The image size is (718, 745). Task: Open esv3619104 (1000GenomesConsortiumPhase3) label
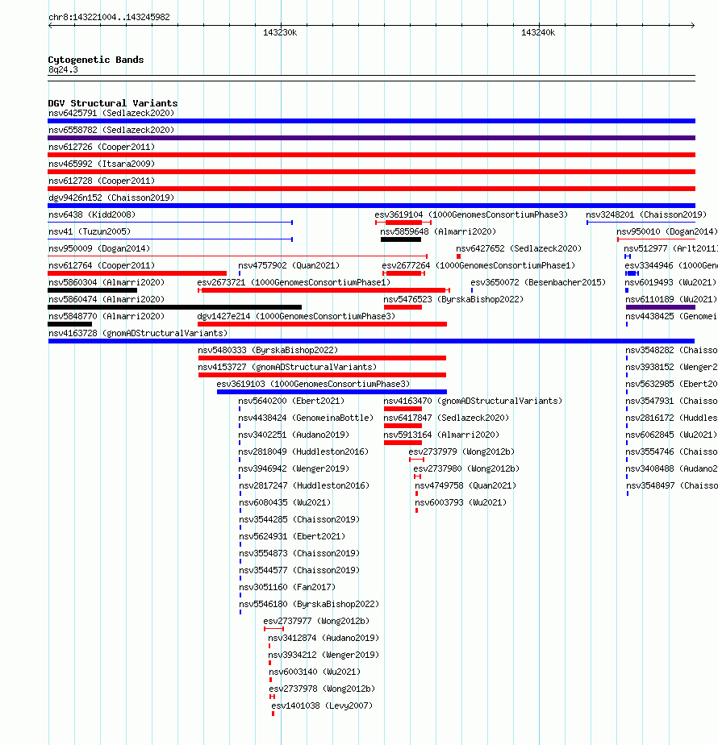point(471,214)
